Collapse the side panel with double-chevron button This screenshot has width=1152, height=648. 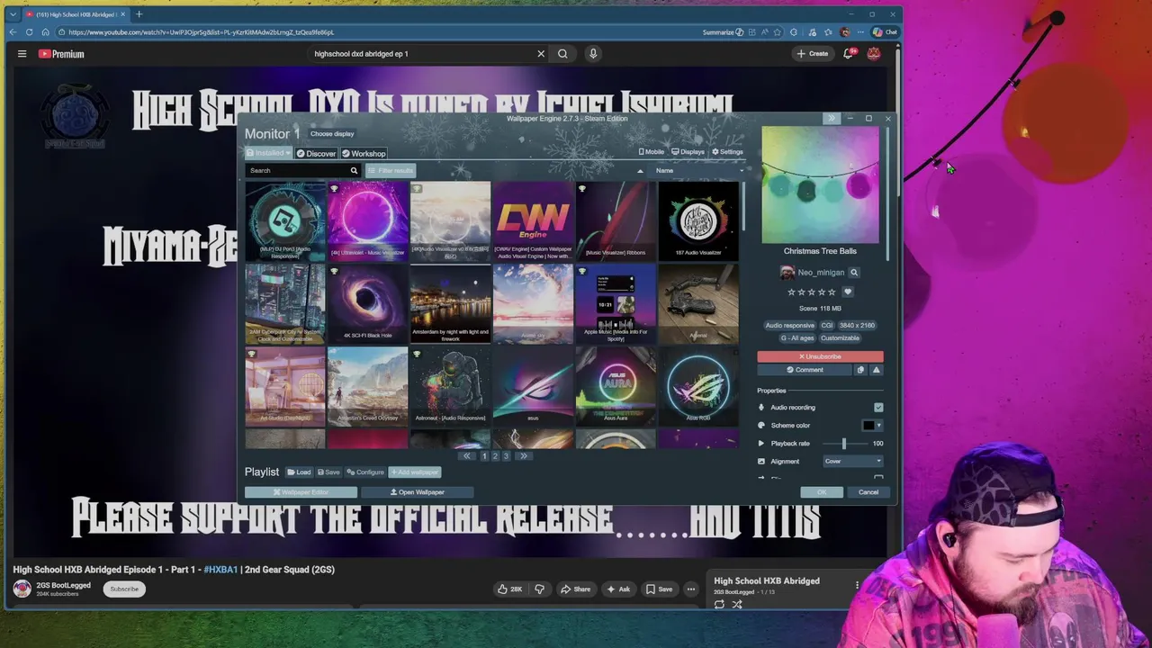pos(831,118)
